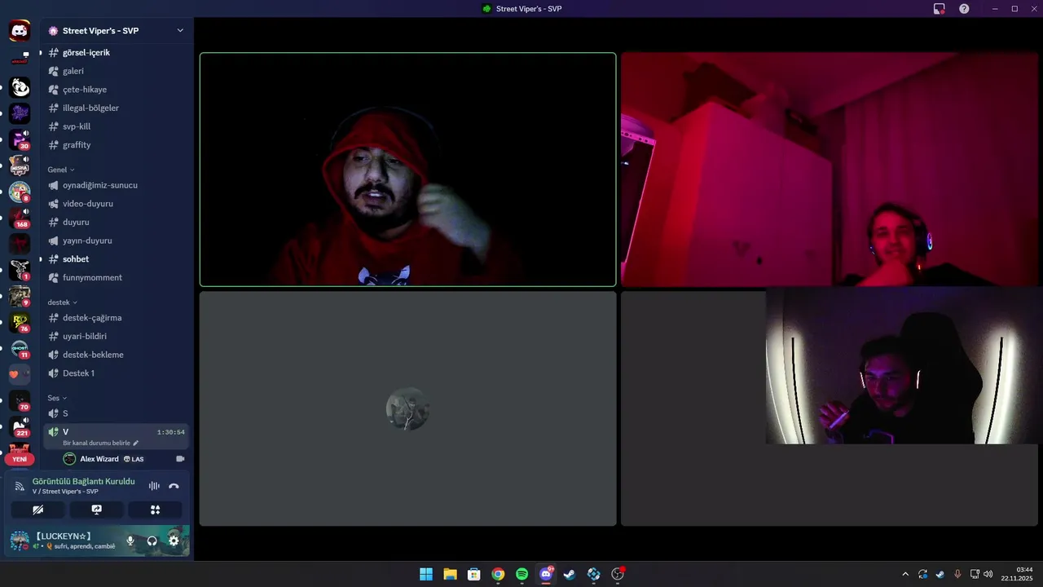Start screen sharing
Image resolution: width=1043 pixels, height=587 pixels.
[x=97, y=510]
